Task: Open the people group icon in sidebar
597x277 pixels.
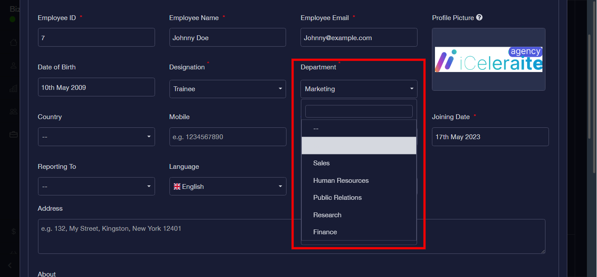Action: coord(14,112)
